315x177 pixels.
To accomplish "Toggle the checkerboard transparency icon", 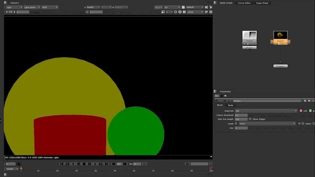I will [x=211, y=12].
